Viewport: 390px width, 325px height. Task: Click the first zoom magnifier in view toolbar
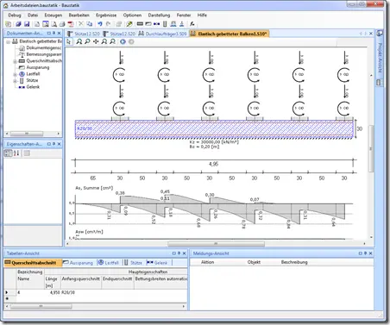click(x=79, y=41)
